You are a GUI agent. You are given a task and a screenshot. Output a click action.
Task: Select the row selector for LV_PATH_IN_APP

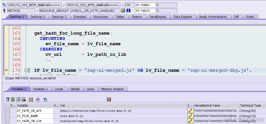click(7, 111)
